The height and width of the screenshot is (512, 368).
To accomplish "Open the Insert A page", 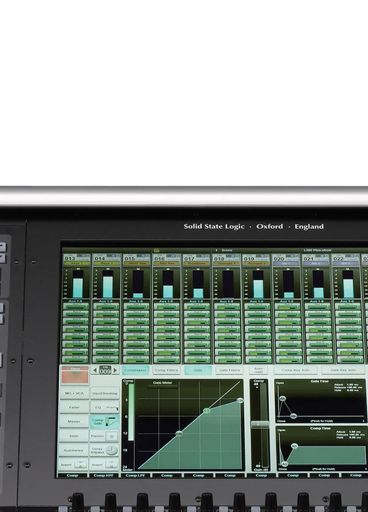I will (x=74, y=464).
